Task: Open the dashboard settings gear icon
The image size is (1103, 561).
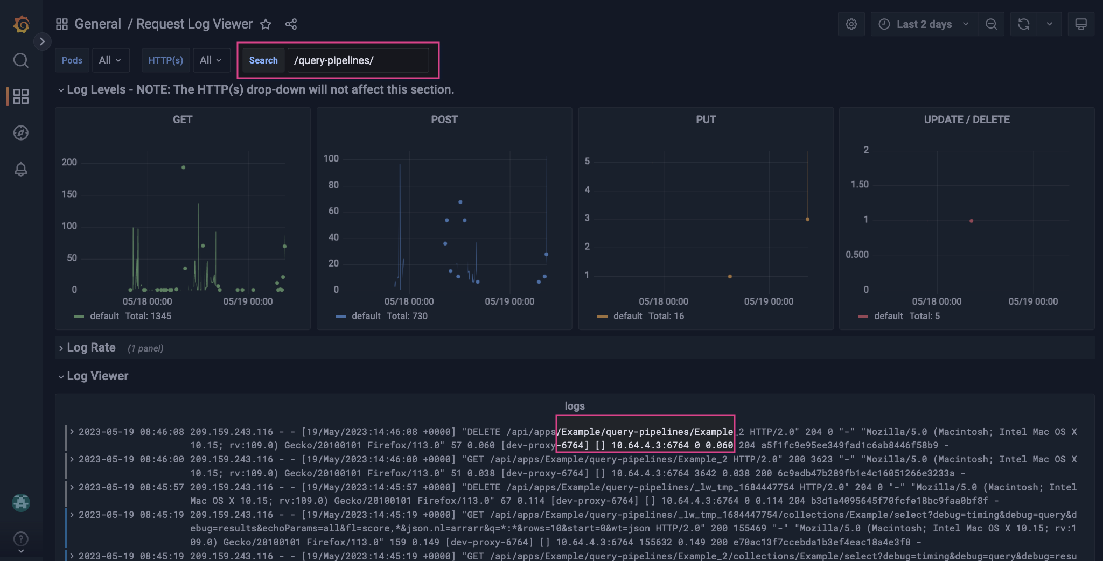Action: point(851,24)
